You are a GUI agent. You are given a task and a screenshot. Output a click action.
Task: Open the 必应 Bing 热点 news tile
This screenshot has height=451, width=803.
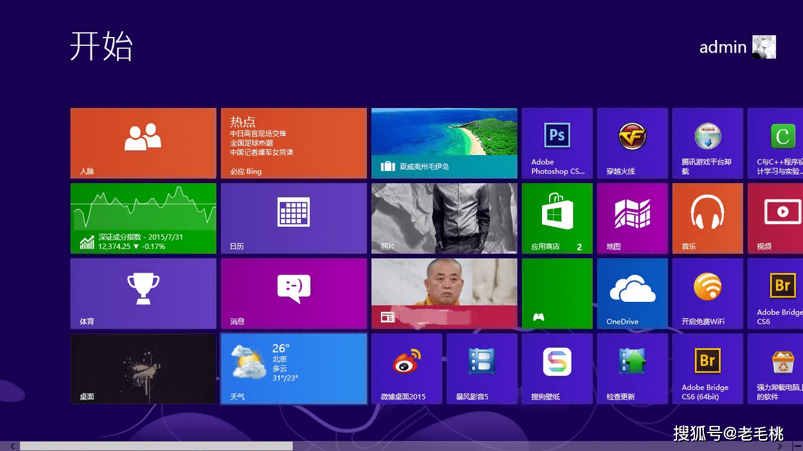294,143
